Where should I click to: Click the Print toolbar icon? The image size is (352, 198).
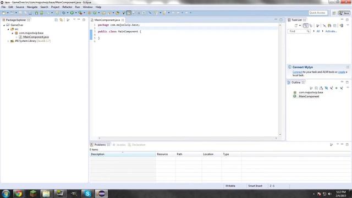tap(30, 13)
